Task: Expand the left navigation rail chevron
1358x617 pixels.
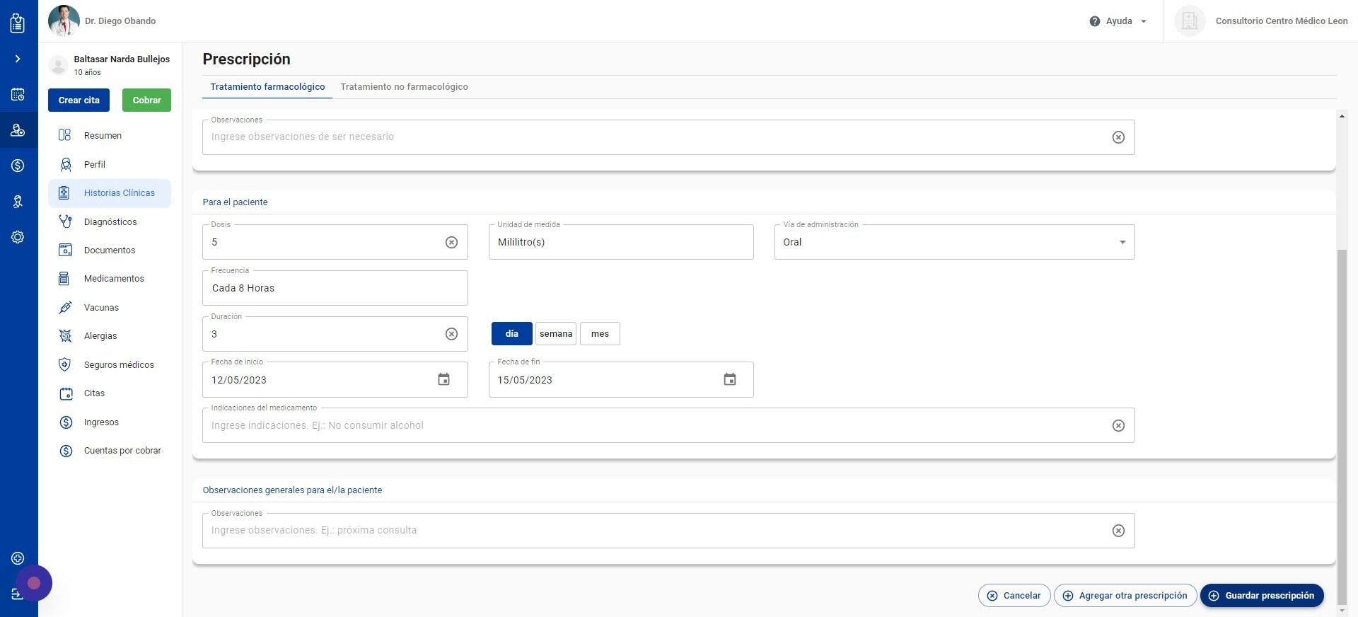Action: [x=18, y=59]
